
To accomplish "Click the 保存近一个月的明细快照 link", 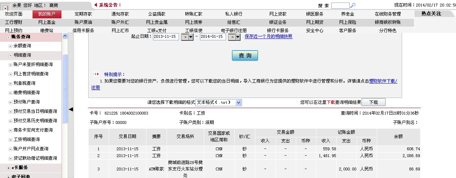I will click(x=268, y=36).
